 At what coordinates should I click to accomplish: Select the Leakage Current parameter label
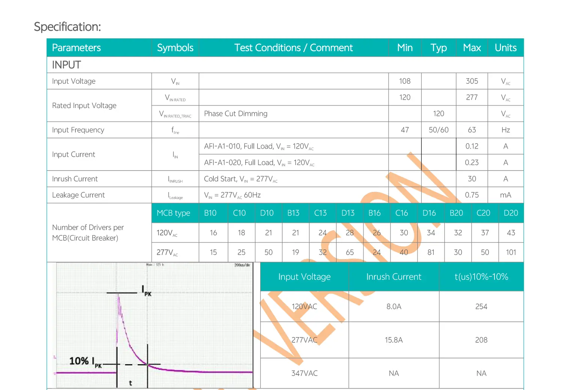click(78, 195)
